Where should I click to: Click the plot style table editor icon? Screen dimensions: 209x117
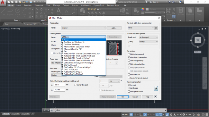(x=156, y=28)
